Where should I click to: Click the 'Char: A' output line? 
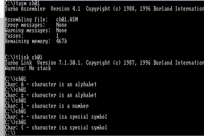(x=51, y=84)
